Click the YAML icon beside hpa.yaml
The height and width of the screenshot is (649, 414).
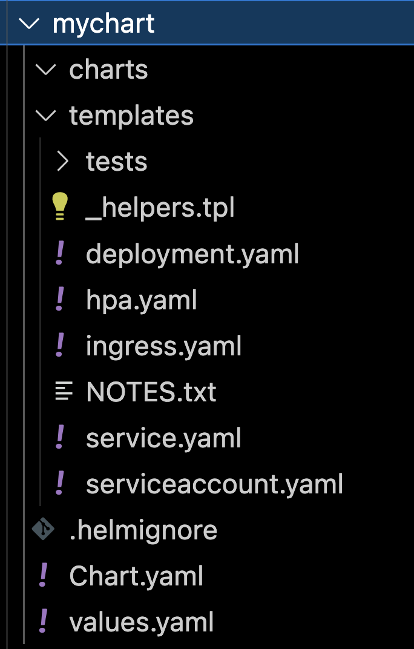coord(59,300)
